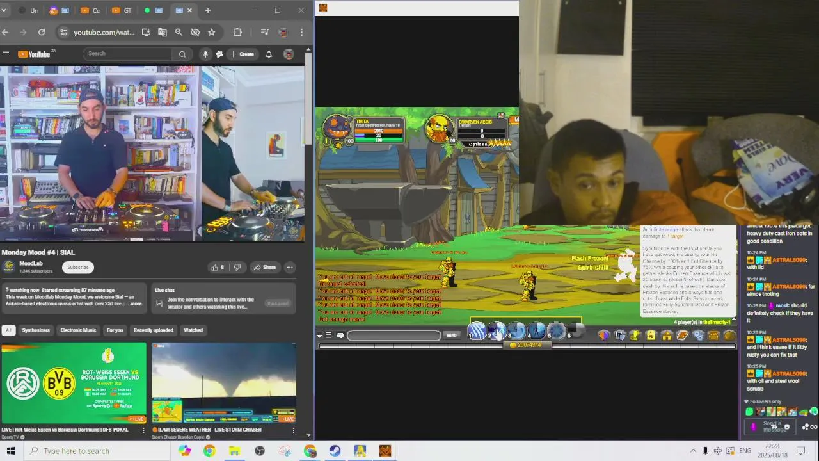Use game skill slot 3

[517, 332]
